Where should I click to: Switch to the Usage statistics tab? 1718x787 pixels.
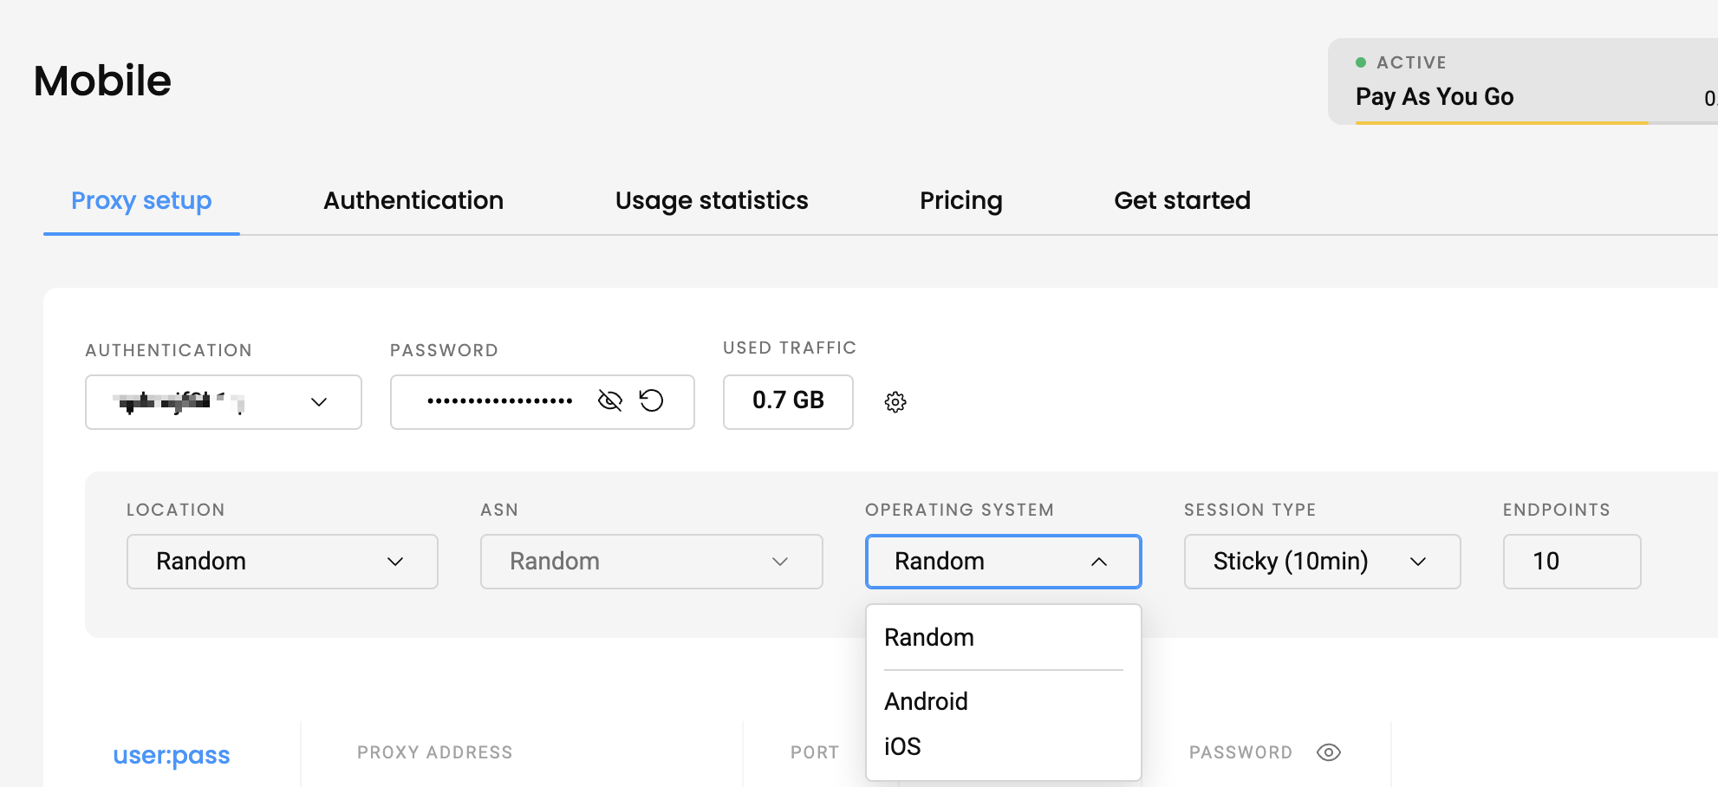click(x=712, y=200)
